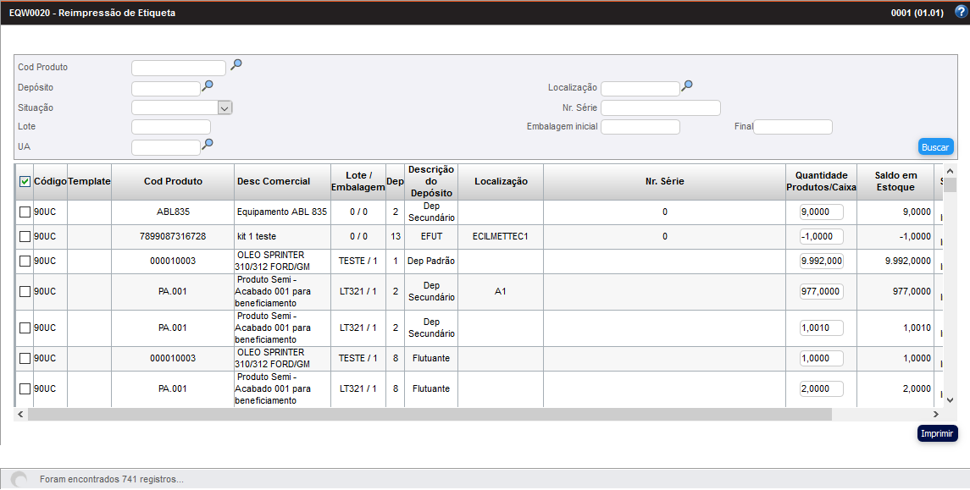Open the UA lookup magnifier icon
Screen dimensions: 970x490
point(208,145)
